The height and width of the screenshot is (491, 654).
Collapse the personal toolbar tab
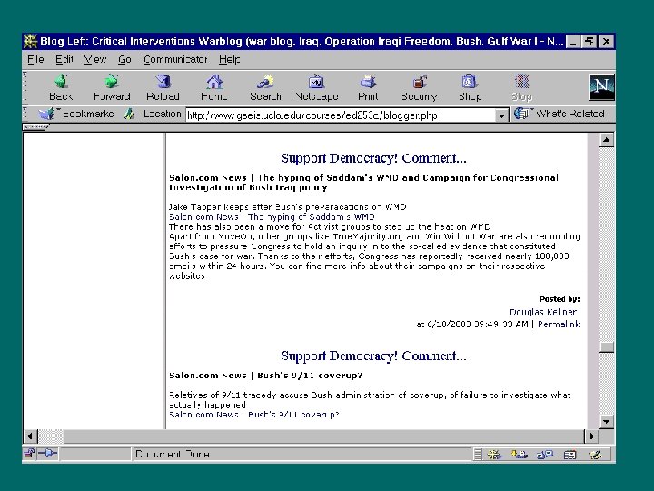(x=35, y=127)
